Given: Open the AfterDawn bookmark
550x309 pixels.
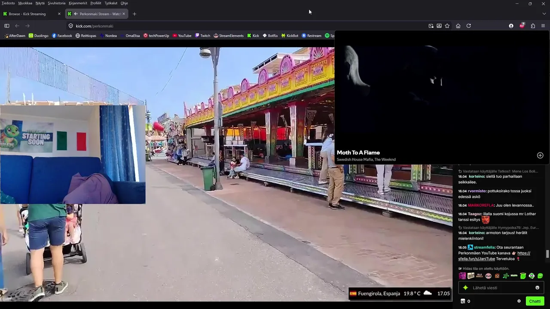Looking at the screenshot, I should click(15, 36).
